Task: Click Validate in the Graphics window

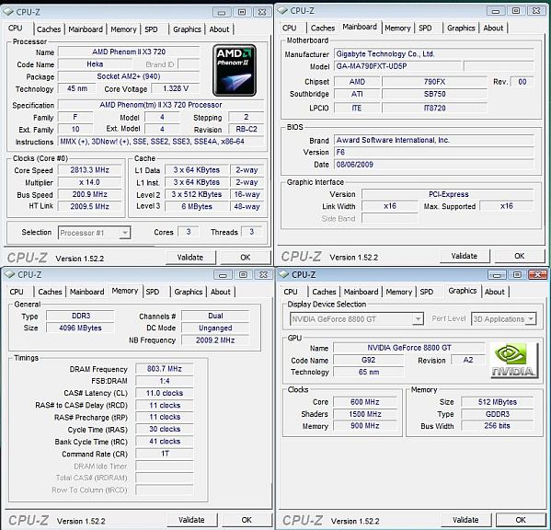Action: (465, 520)
